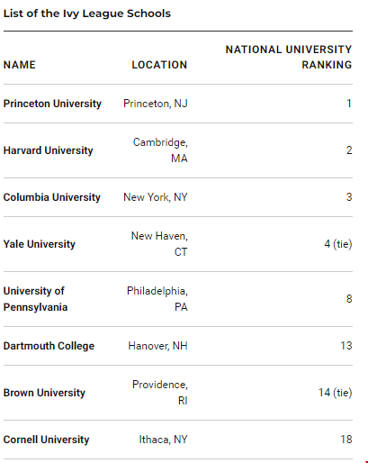Click Cornell's ranking value 18

[x=346, y=440]
